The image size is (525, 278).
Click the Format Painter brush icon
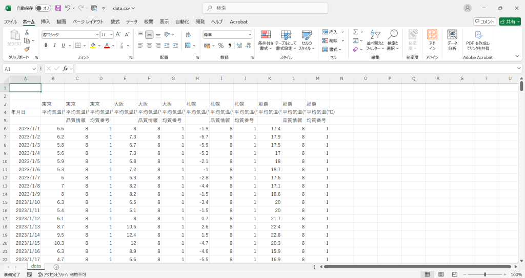point(27,49)
